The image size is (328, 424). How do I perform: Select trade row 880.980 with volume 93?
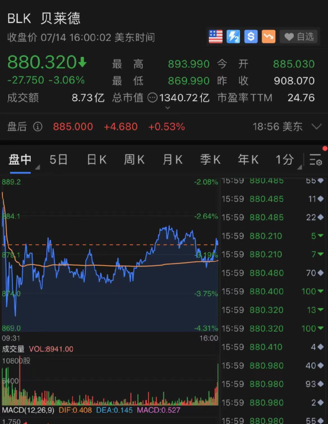pos(273,384)
